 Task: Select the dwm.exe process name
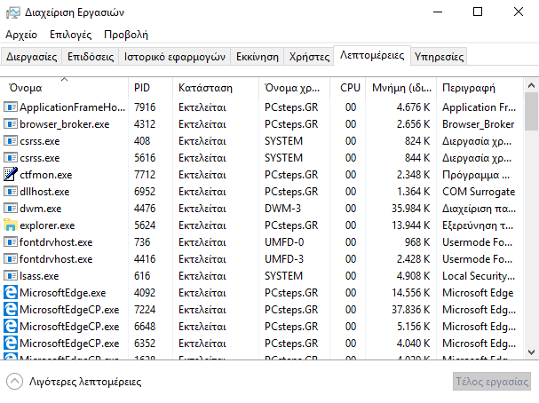click(40, 209)
